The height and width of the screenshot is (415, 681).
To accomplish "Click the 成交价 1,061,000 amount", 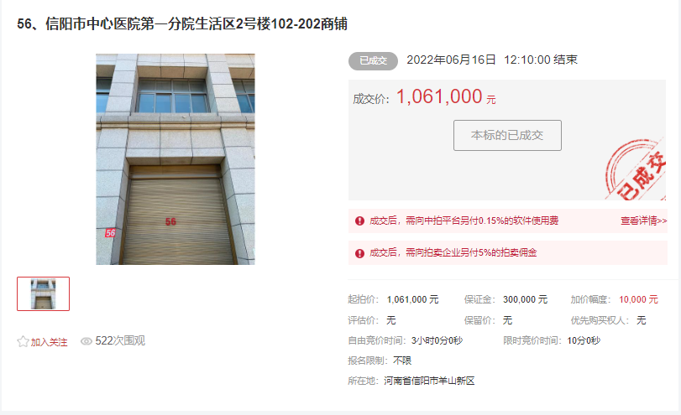I will (x=439, y=96).
